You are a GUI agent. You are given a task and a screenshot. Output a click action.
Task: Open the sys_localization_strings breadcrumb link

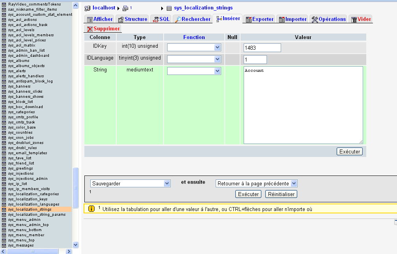[x=203, y=8]
